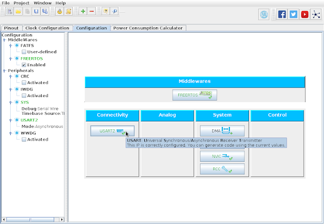
Task: Select the 'Debug:Serial Wire' tree row
Action: tap(40, 109)
